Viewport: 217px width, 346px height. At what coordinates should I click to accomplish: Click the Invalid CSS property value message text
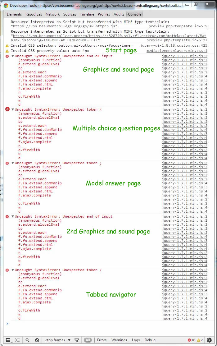50,51
